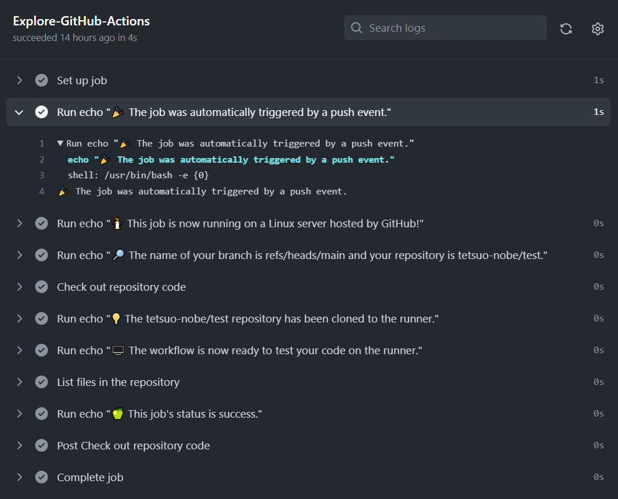Click status icon for Post Check out step
Image resolution: width=618 pixels, height=499 pixels.
point(42,445)
